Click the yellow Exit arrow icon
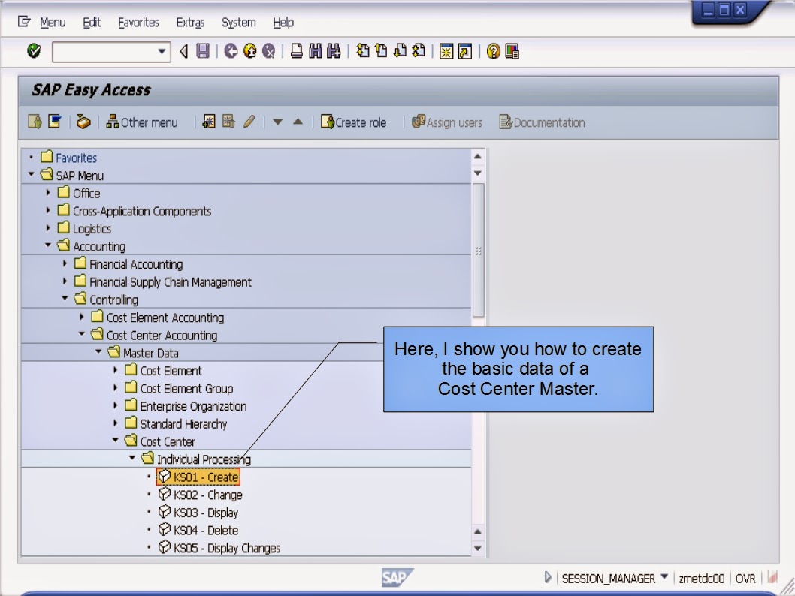Viewport: 795px width, 596px height. point(250,51)
